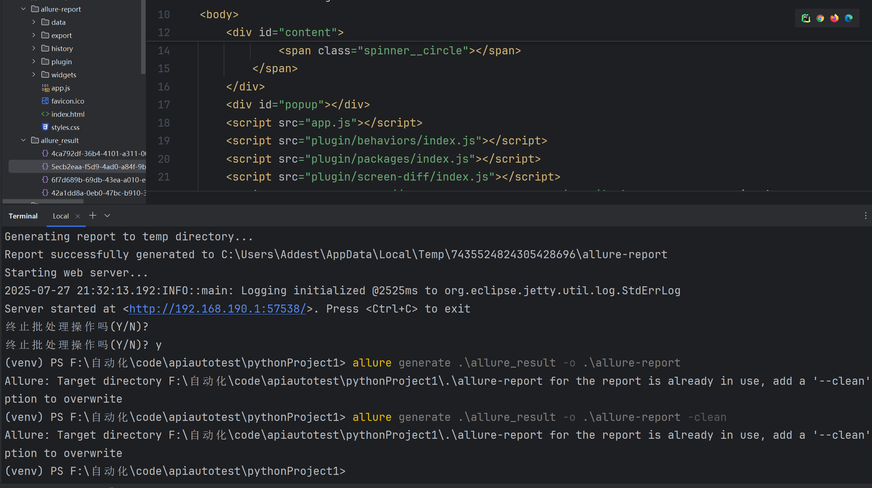
Task: Expand the export folder
Action: (x=34, y=35)
